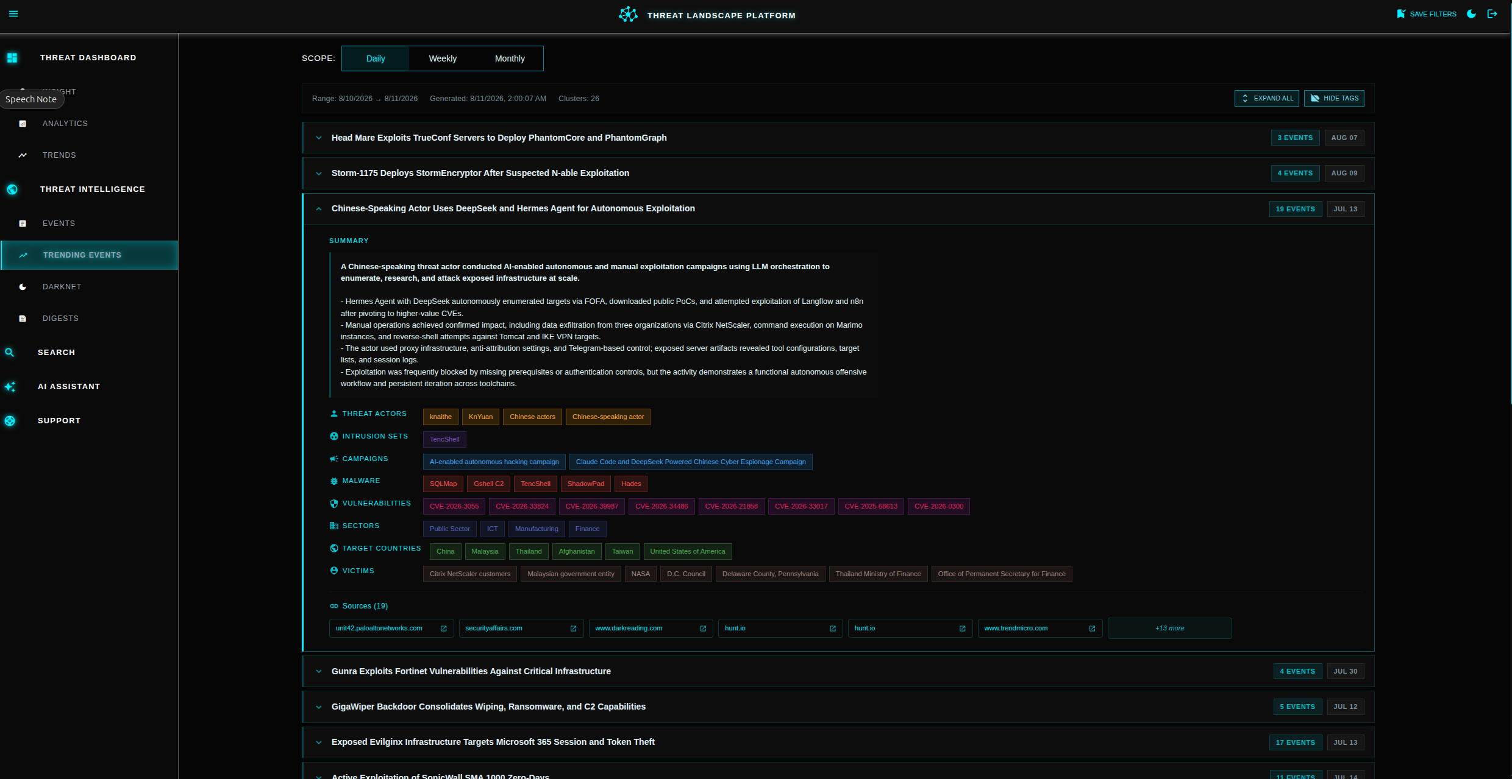Click the Intrusion Sets icon

(334, 436)
